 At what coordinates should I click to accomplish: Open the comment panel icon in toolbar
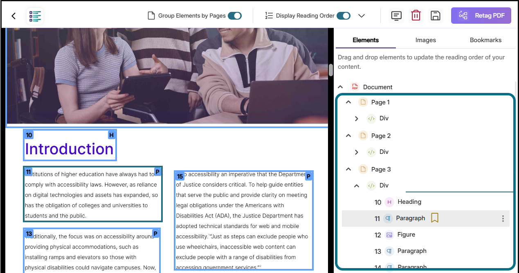click(396, 16)
